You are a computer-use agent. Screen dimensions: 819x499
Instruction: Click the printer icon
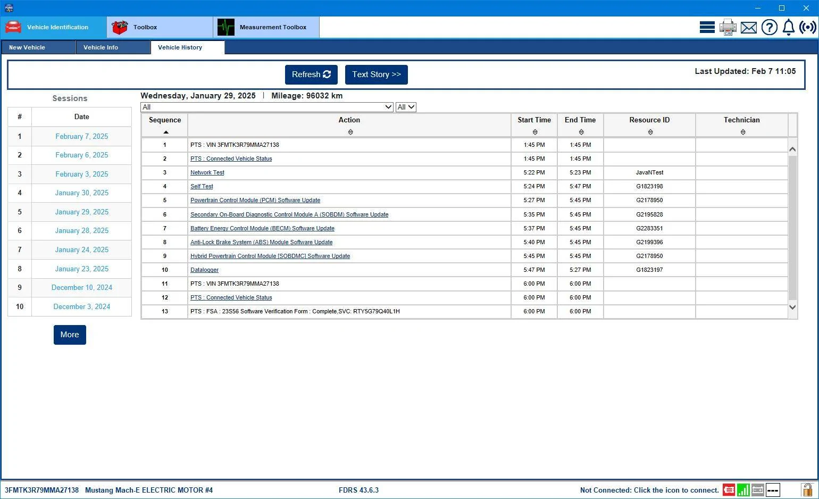(728, 27)
